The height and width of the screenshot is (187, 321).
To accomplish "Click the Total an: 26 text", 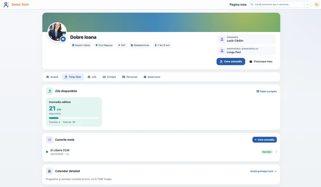I will click(x=69, y=122).
